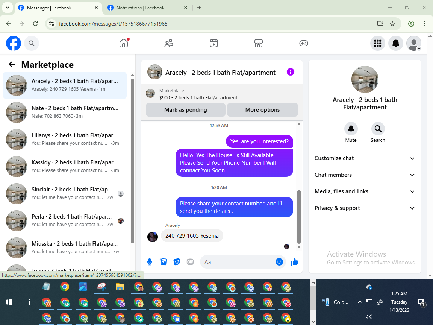This screenshot has height=325, width=433.
Task: Close the Notifications | Facebook tab
Action: click(x=186, y=8)
